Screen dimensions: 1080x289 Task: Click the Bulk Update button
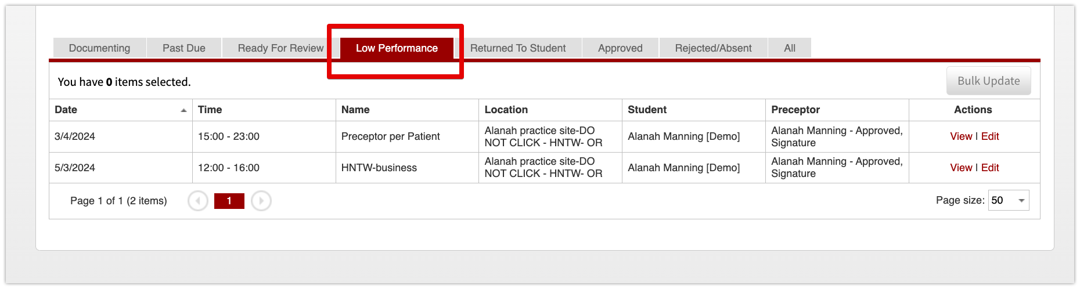coord(989,81)
